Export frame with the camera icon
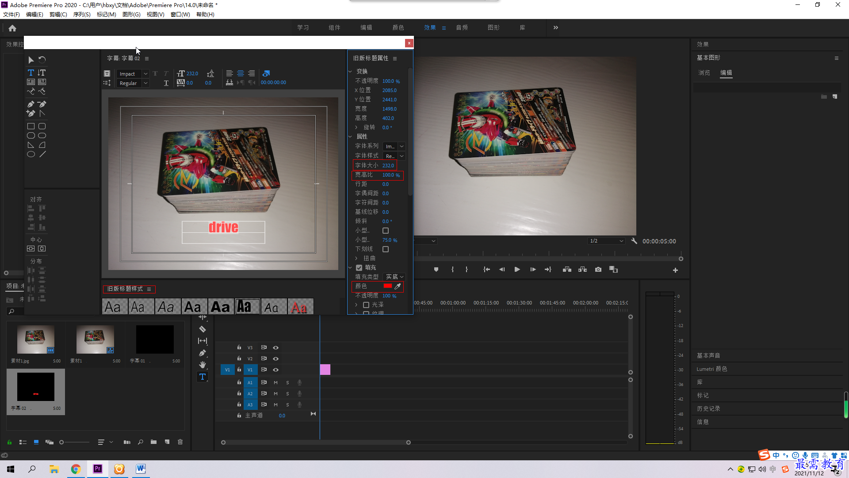This screenshot has width=849, height=478. click(598, 270)
